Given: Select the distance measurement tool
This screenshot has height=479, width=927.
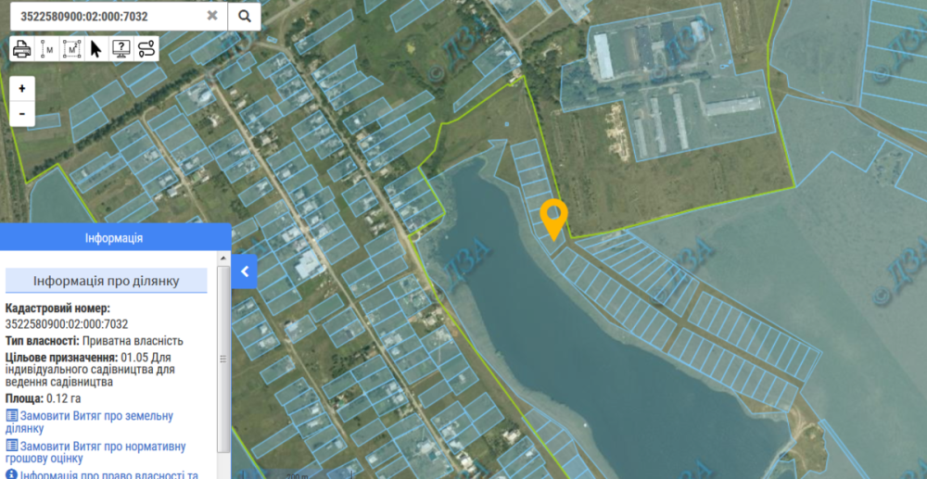Looking at the screenshot, I should click(x=46, y=48).
